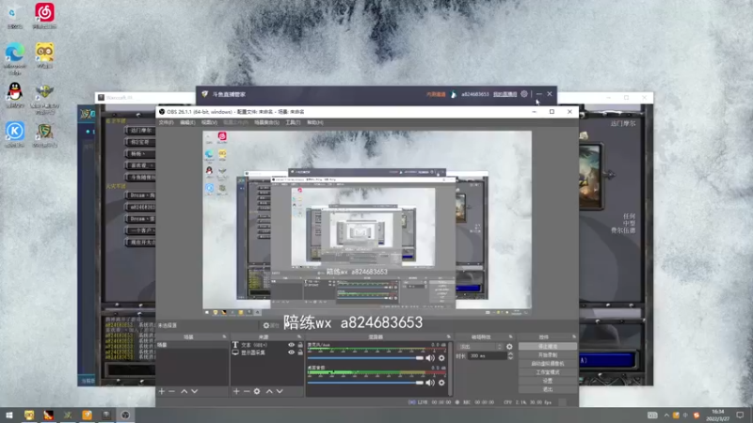This screenshot has height=423, width=753.
Task: Open the QQ penguin desktop shortcut
Action: click(x=15, y=95)
